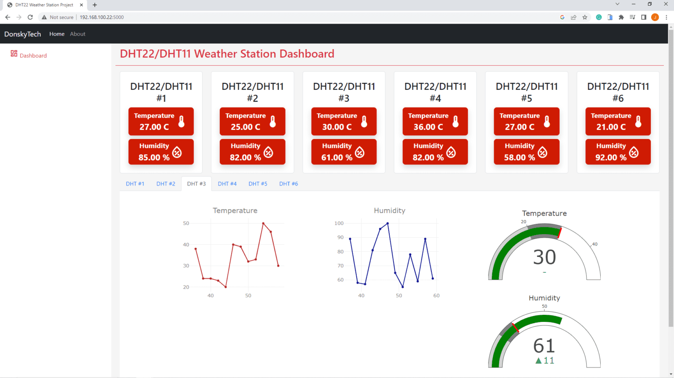
Task: Open Chrome three-dot menu
Action: (x=666, y=17)
